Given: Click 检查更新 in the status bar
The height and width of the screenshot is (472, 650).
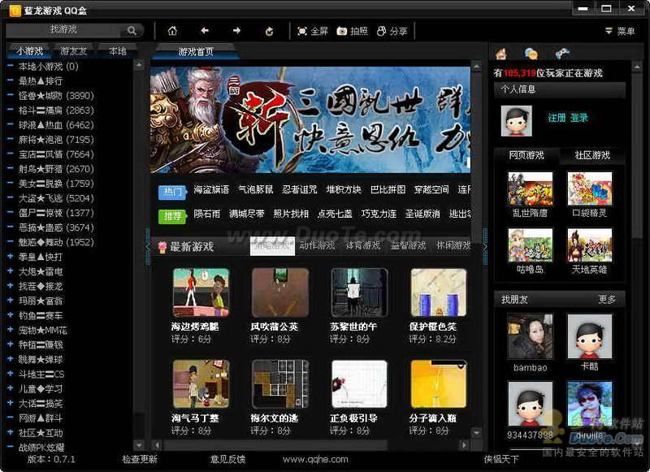Looking at the screenshot, I should pos(140,459).
